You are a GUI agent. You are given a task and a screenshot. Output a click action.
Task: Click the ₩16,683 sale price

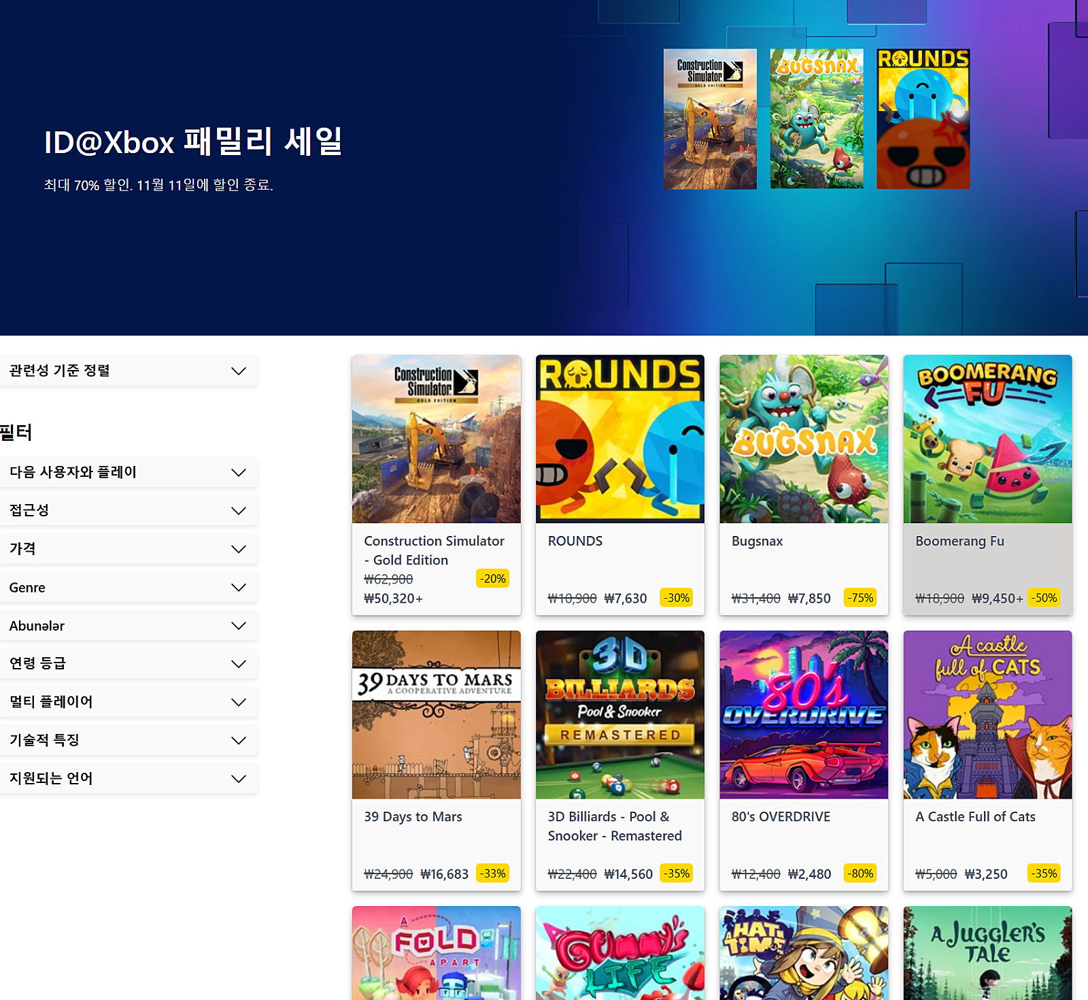(x=445, y=874)
